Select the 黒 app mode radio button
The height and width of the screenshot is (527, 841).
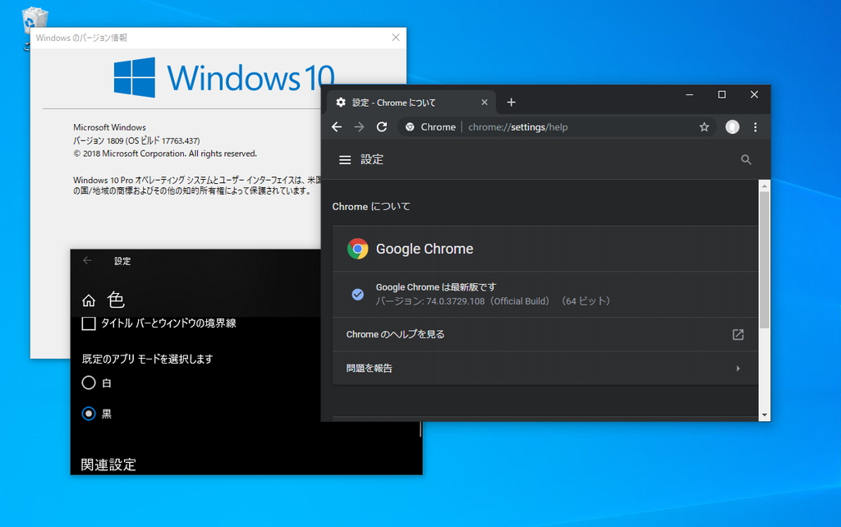pyautogui.click(x=89, y=414)
